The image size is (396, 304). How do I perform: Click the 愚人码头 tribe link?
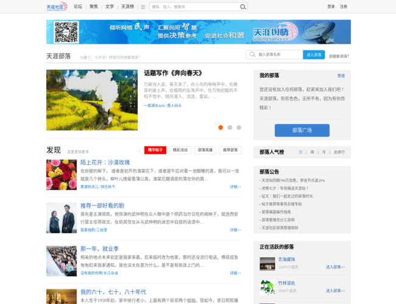coord(174,106)
